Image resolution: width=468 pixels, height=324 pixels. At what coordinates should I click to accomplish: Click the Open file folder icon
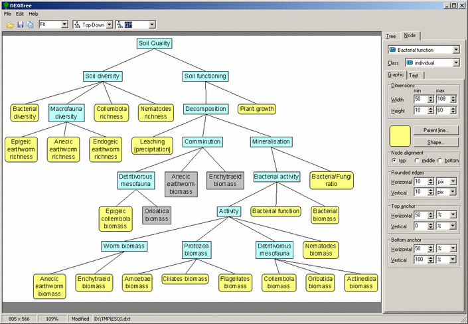[x=10, y=25]
